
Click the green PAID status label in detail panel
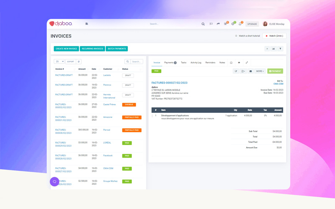(x=156, y=71)
